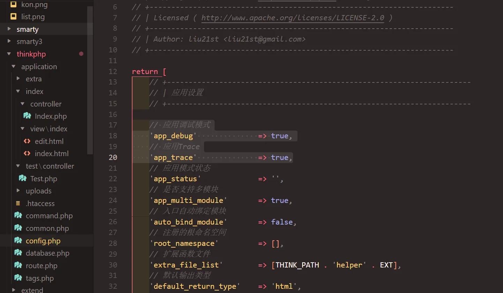Collapse the application folder
The width and height of the screenshot is (503, 293).
click(x=14, y=66)
